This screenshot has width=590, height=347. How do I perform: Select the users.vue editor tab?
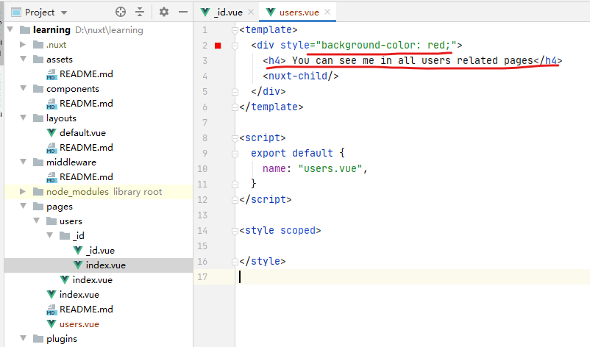[x=299, y=12]
